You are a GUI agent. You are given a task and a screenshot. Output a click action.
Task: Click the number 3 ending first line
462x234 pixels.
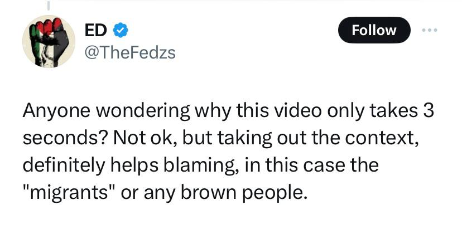429,111
